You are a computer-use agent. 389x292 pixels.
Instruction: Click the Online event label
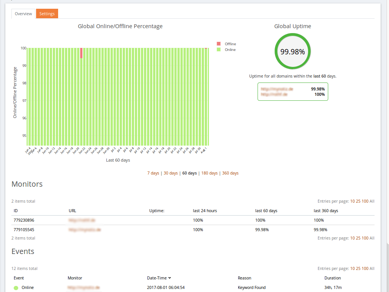pos(27,287)
